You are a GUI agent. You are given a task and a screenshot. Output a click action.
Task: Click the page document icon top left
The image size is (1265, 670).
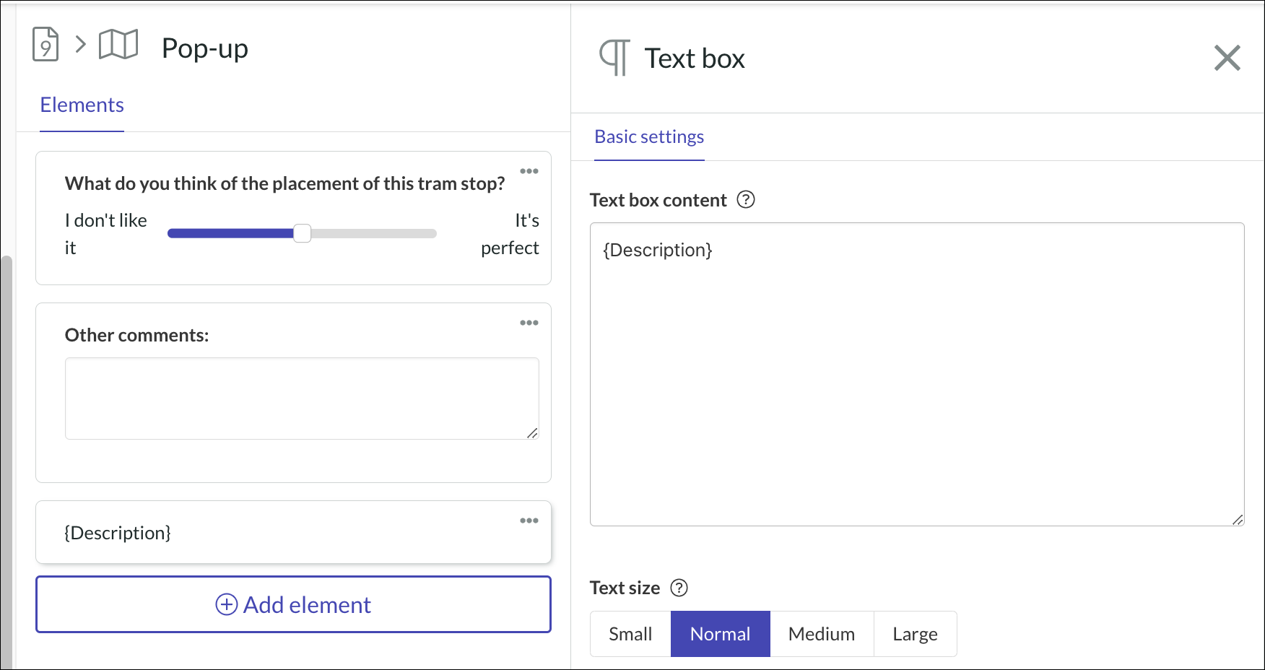pyautogui.click(x=45, y=45)
